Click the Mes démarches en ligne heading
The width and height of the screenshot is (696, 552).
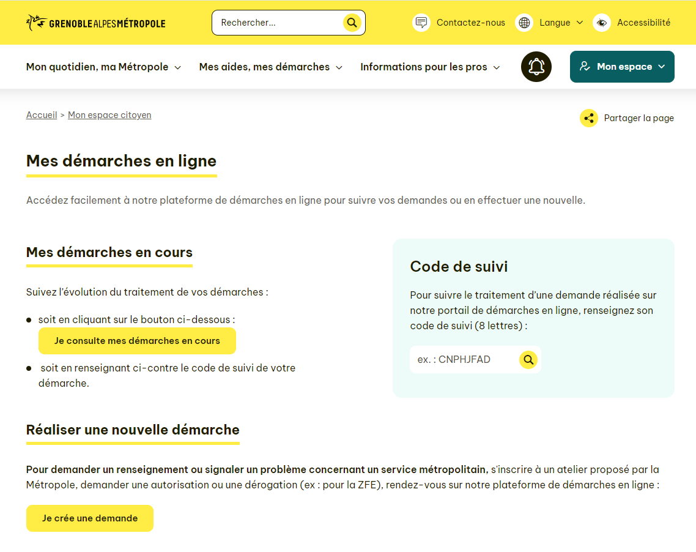121,161
